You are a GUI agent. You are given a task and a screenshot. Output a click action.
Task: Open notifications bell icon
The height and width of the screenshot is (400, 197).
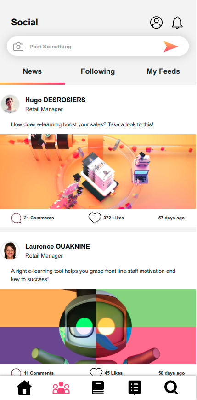[177, 23]
